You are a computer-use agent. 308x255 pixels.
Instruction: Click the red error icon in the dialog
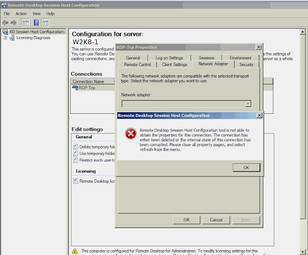pyautogui.click(x=130, y=134)
